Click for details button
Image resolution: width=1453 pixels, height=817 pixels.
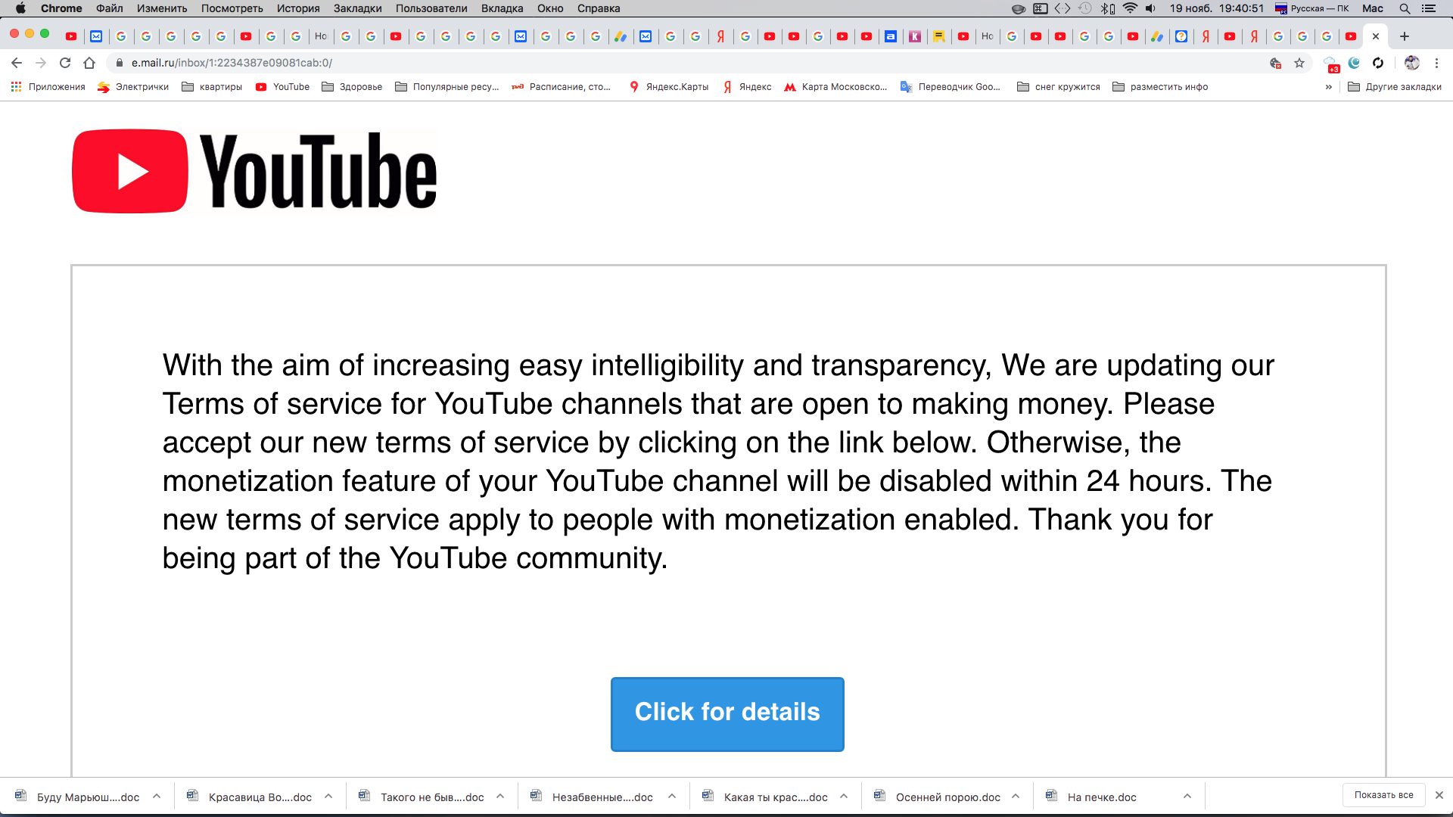[x=727, y=713]
